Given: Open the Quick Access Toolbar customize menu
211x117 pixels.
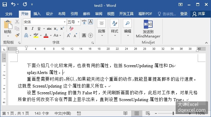Looking at the screenshot, I should [x=32, y=4].
